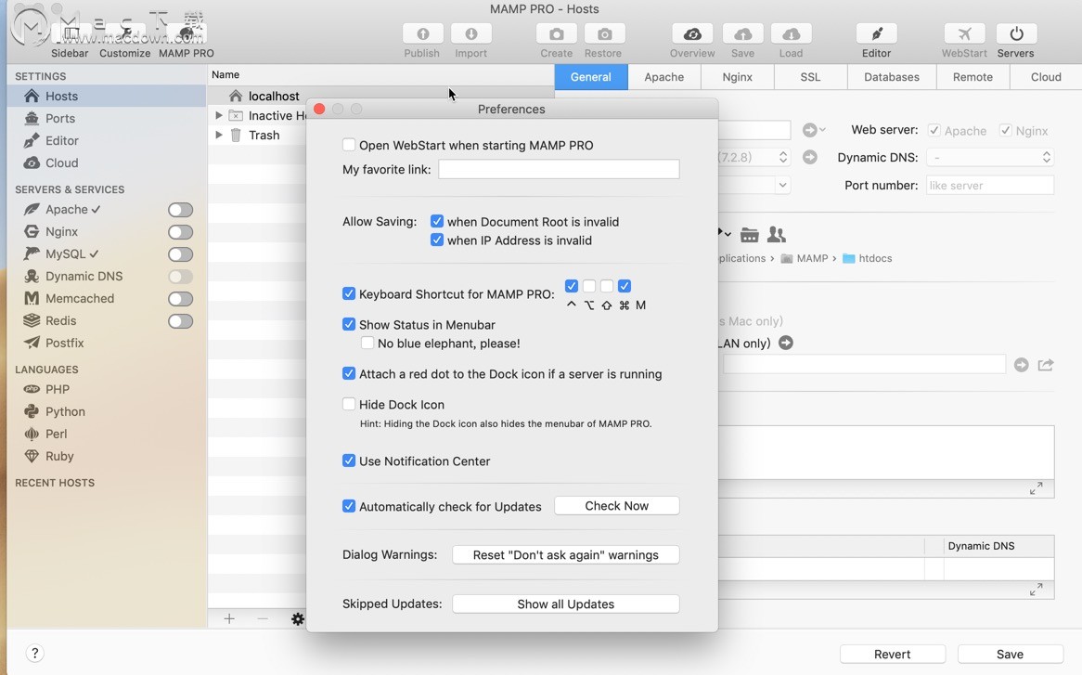Open the Dynamic DNS dropdown
This screenshot has height=675, width=1082.
(x=990, y=157)
